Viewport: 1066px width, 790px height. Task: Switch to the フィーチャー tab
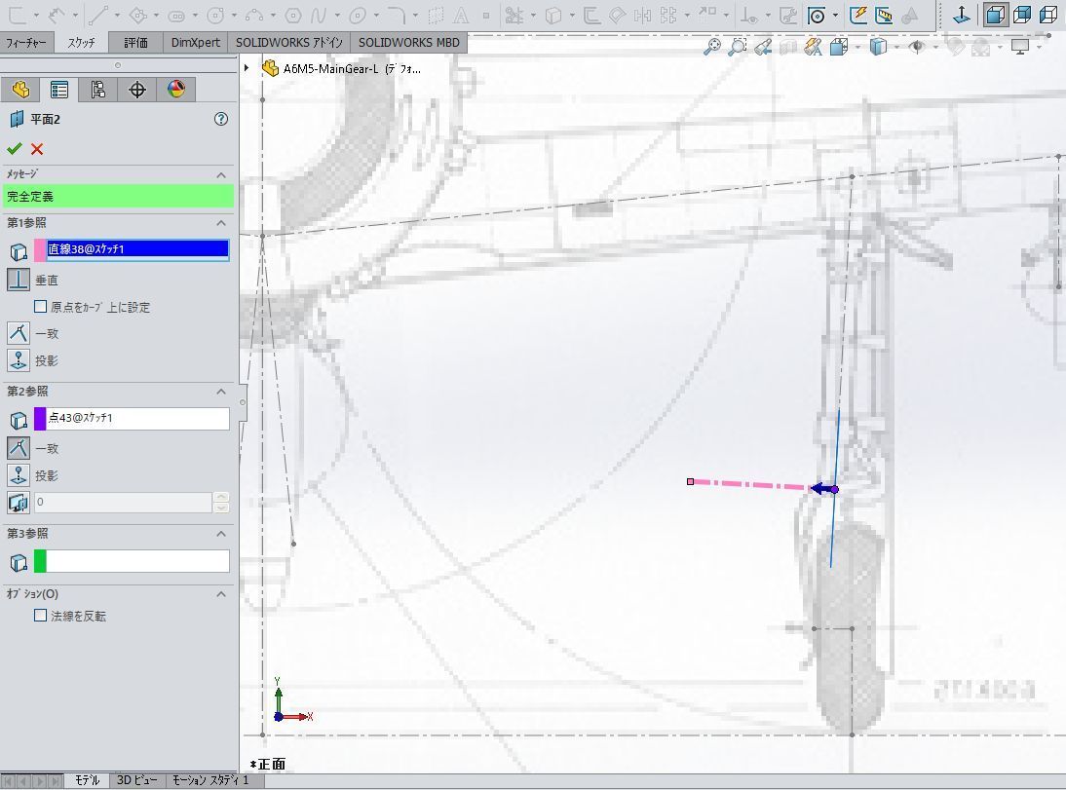26,42
